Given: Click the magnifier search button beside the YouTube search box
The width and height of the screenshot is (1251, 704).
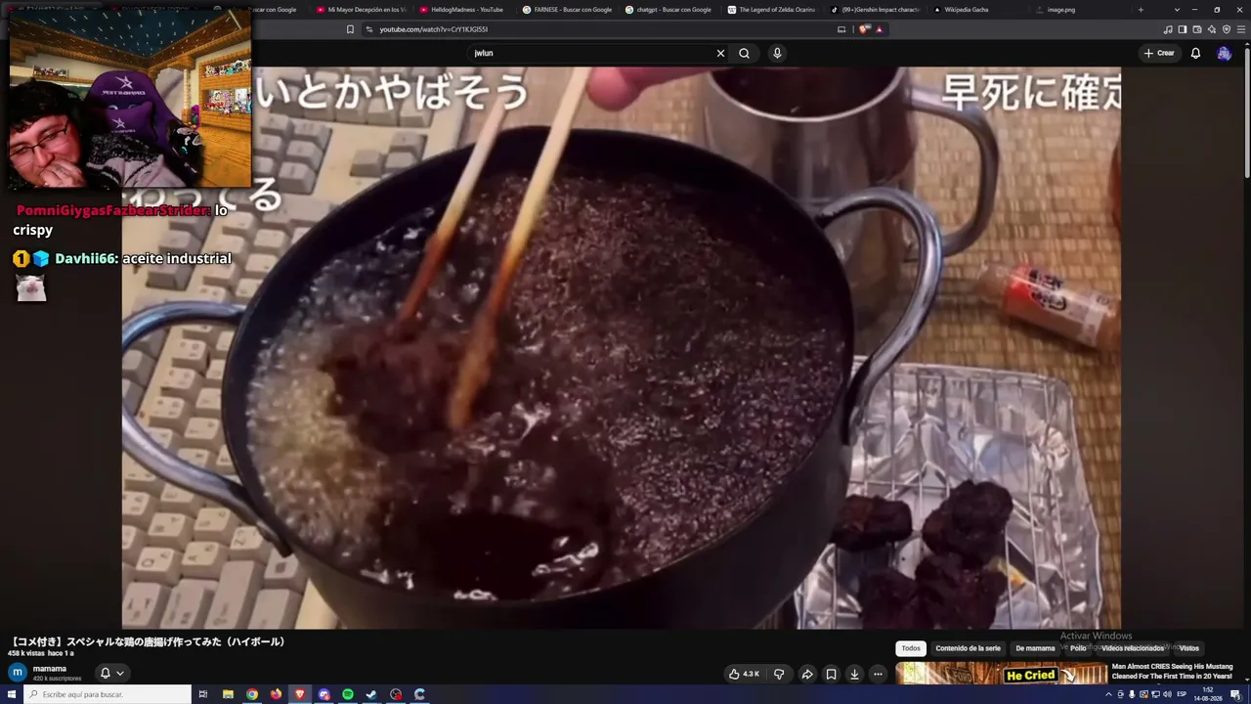Looking at the screenshot, I should pos(744,53).
